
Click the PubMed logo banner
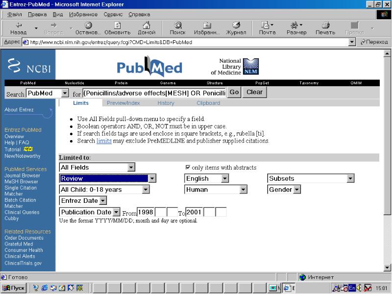(149, 67)
